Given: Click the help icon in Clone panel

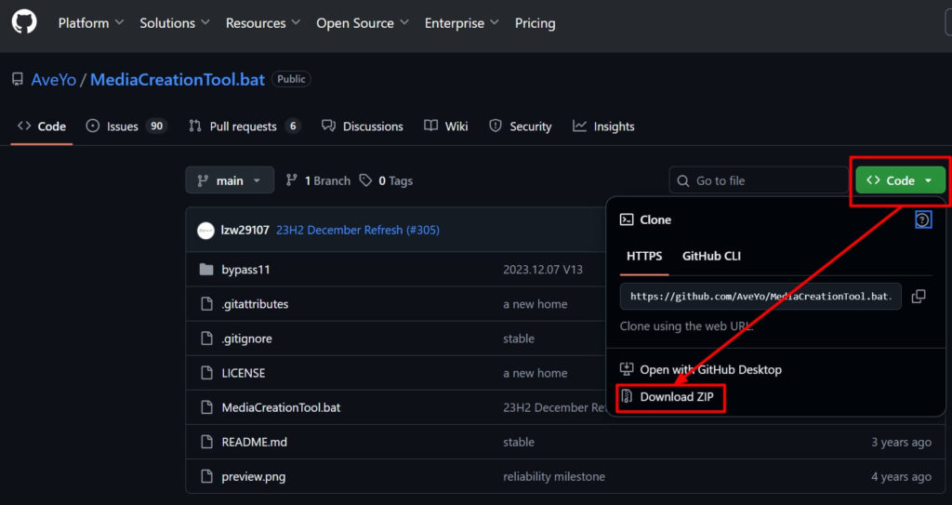Looking at the screenshot, I should [922, 219].
